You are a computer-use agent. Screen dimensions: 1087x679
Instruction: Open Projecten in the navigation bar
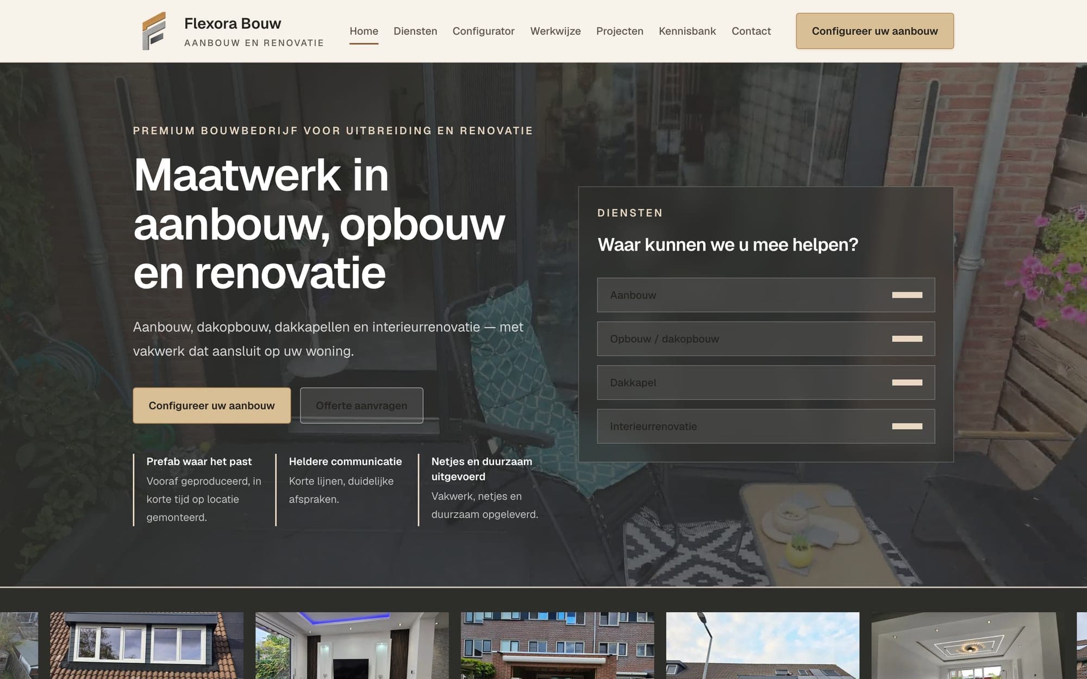(x=620, y=31)
